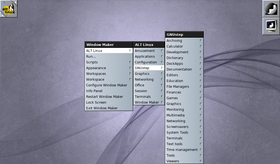Open Dictionary in GNUstep menu

[184, 58]
